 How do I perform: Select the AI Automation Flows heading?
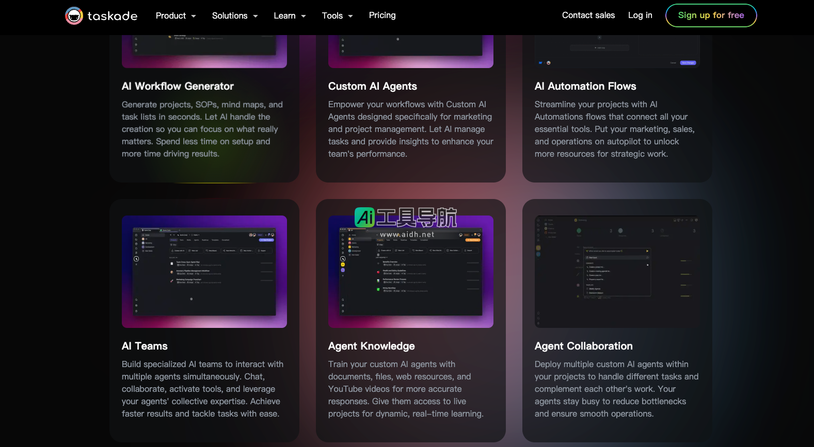[x=585, y=87]
